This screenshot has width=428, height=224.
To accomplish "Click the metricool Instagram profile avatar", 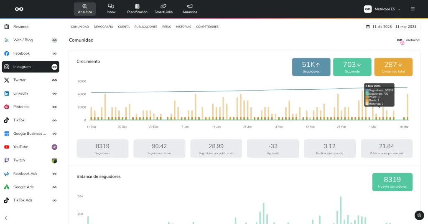I will pyautogui.click(x=400, y=40).
